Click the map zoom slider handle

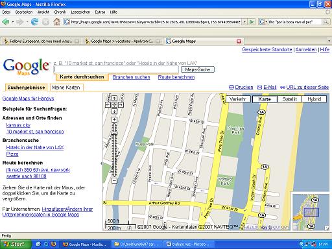point(114,133)
